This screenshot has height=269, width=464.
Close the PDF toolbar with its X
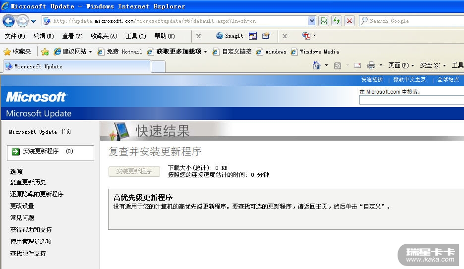click(285, 36)
